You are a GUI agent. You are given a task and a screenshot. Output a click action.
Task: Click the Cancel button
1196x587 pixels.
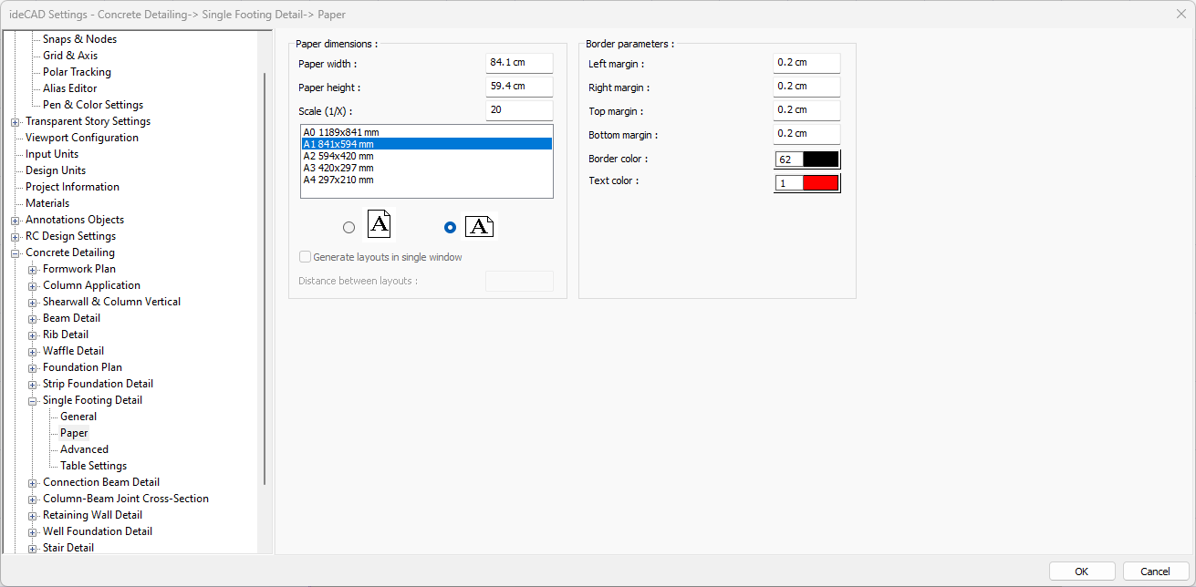click(1155, 572)
